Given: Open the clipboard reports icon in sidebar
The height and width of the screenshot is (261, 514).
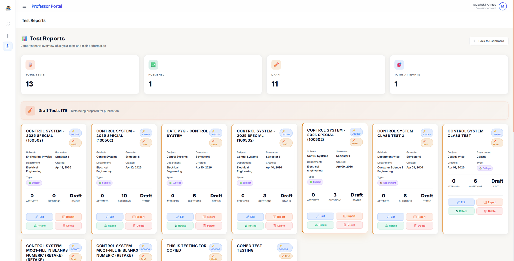Looking at the screenshot, I should coord(8,47).
